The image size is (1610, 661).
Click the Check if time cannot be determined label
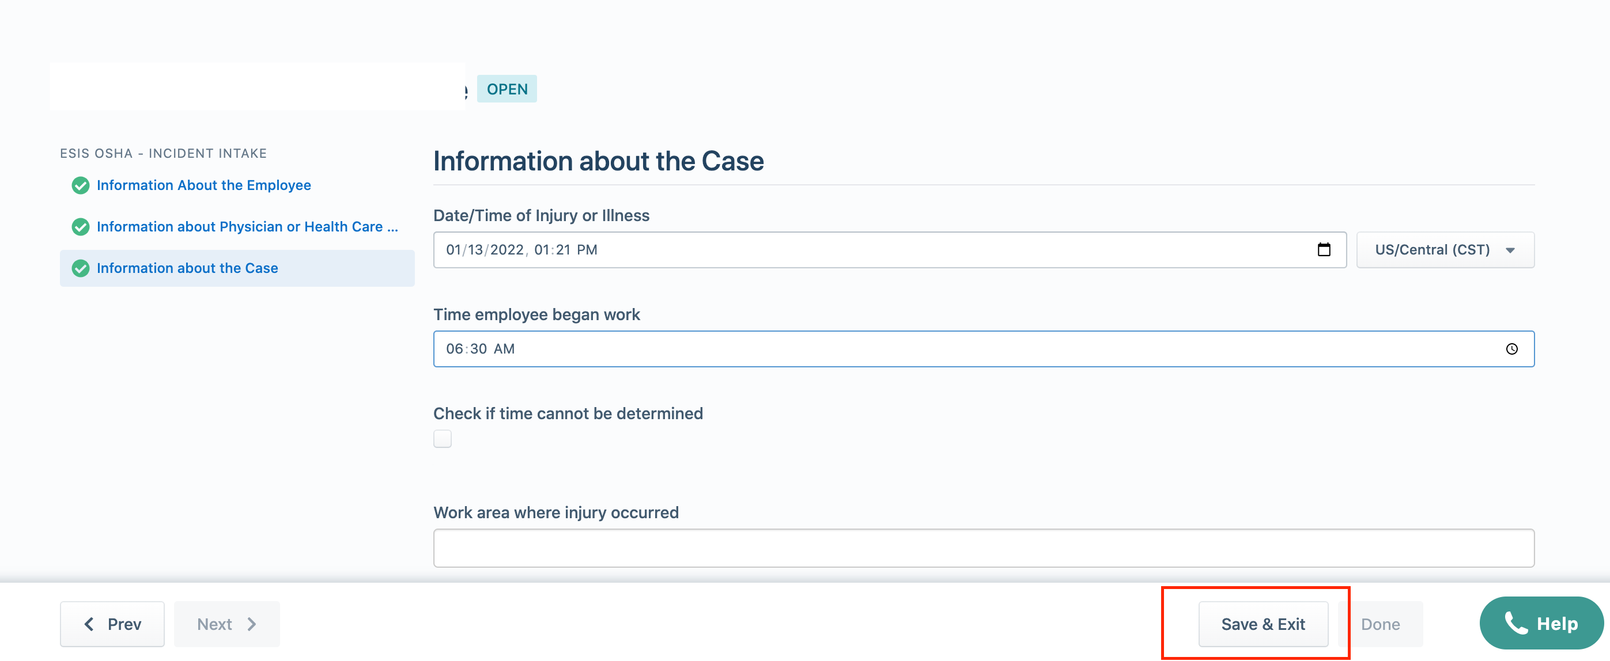[568, 413]
